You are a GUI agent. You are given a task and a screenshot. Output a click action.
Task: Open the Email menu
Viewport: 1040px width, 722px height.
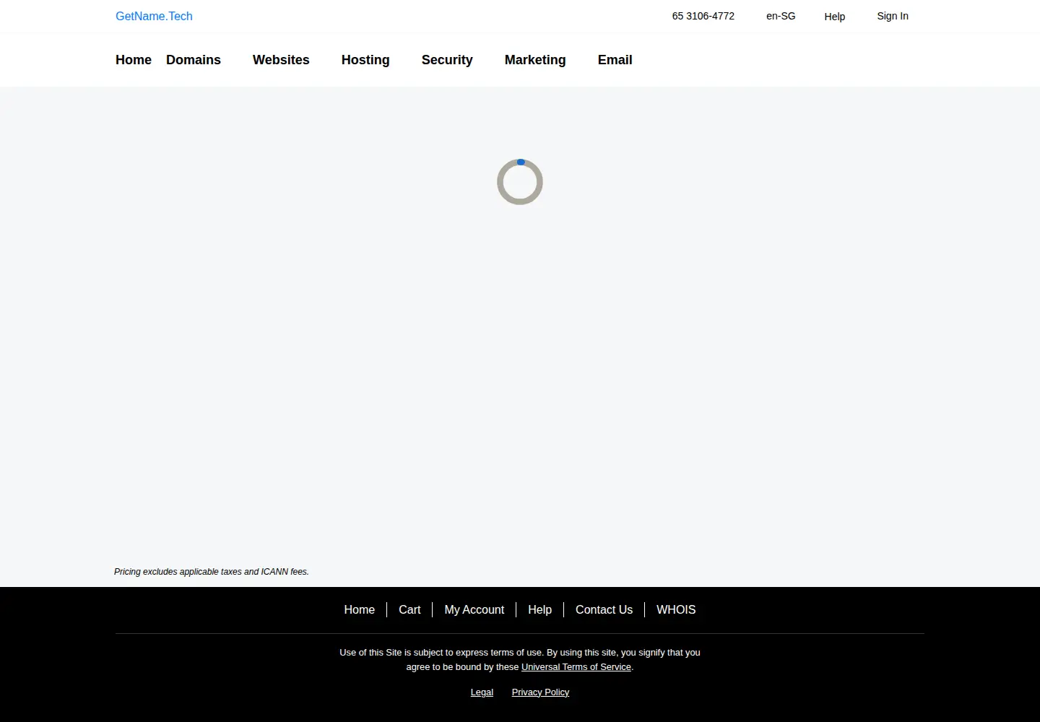tap(615, 60)
